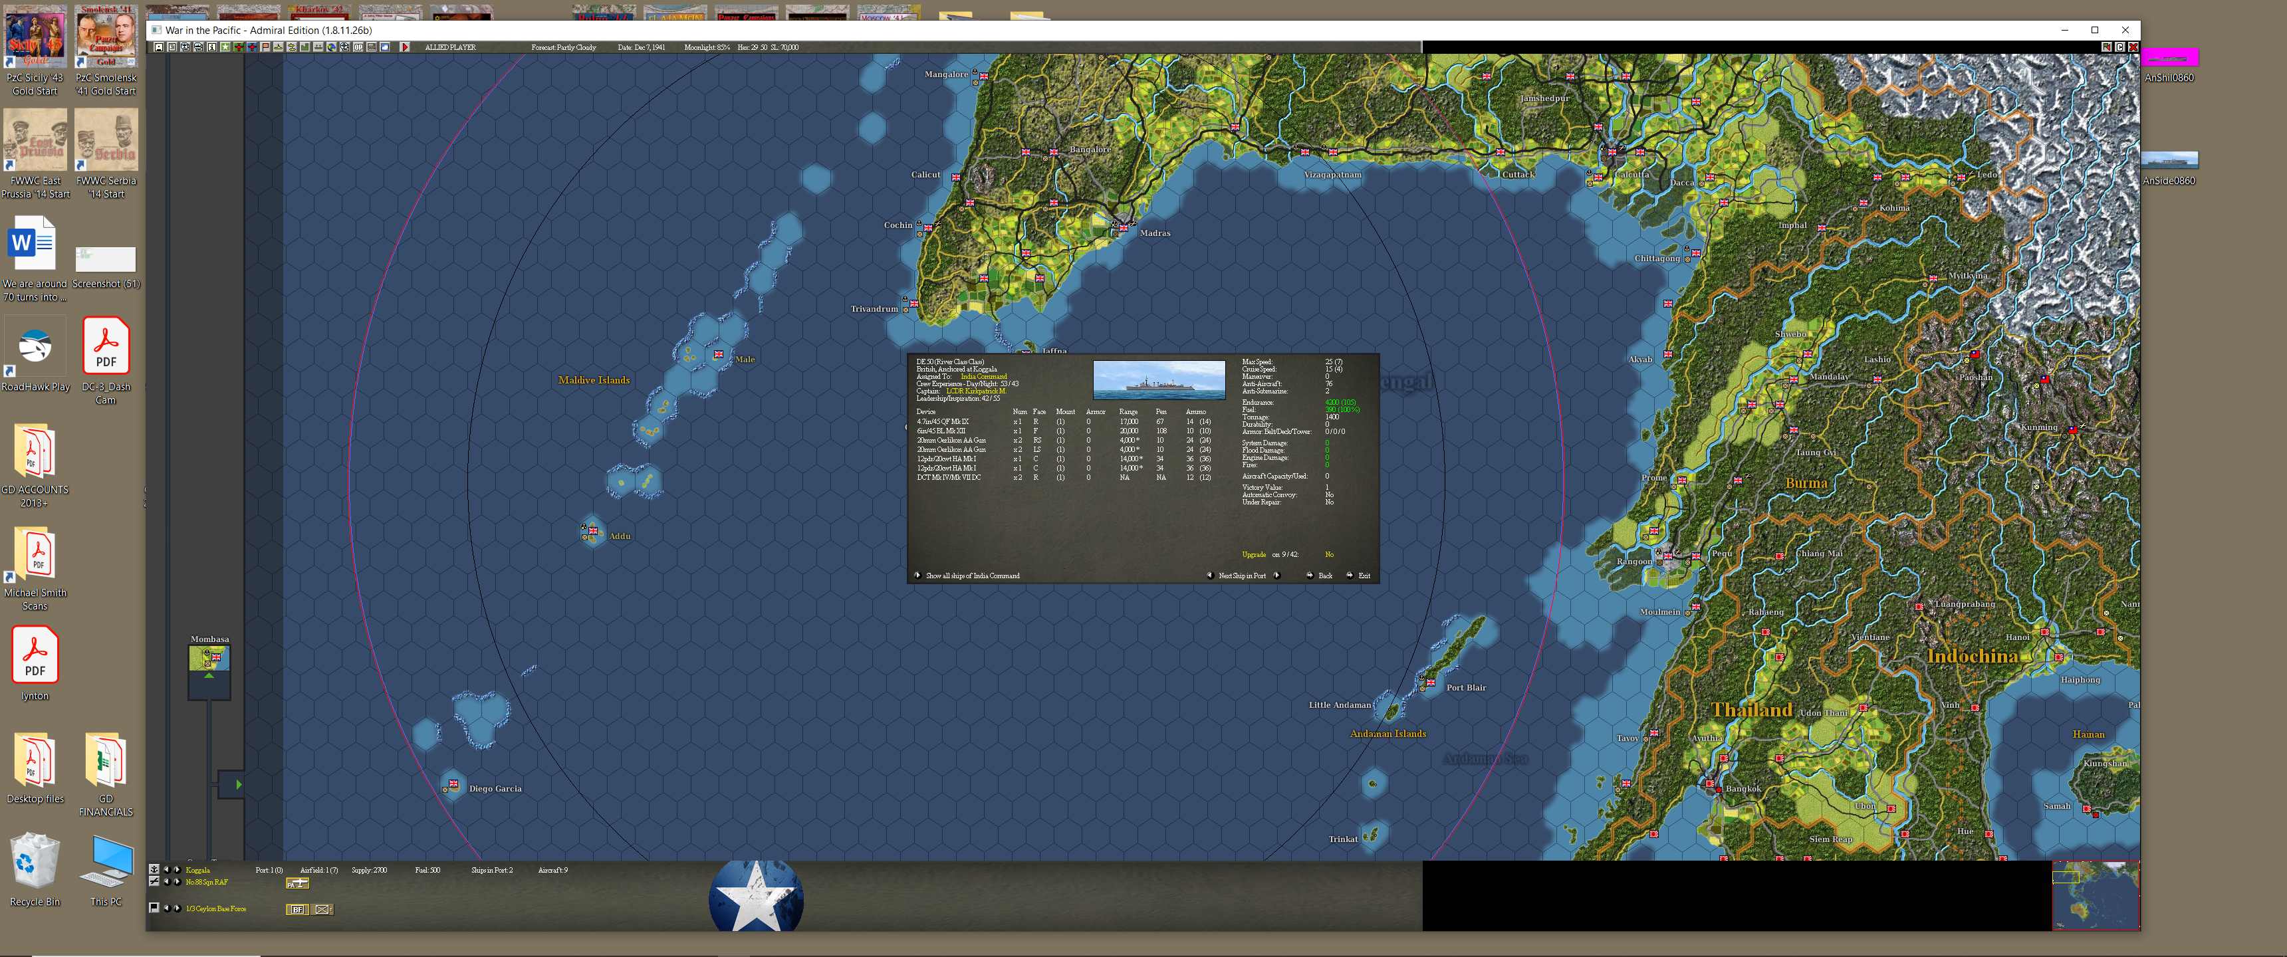Show next ship in port arrow
Image resolution: width=2287 pixels, height=957 pixels.
(x=1276, y=576)
